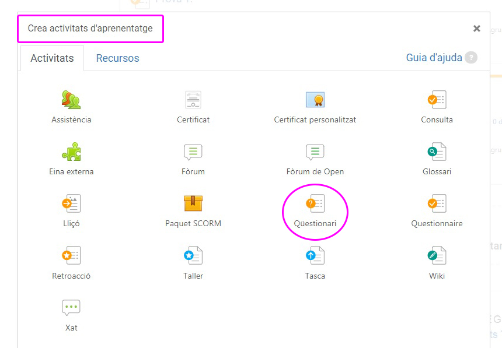Choose the Qüestionari quiz icon

pyautogui.click(x=315, y=203)
